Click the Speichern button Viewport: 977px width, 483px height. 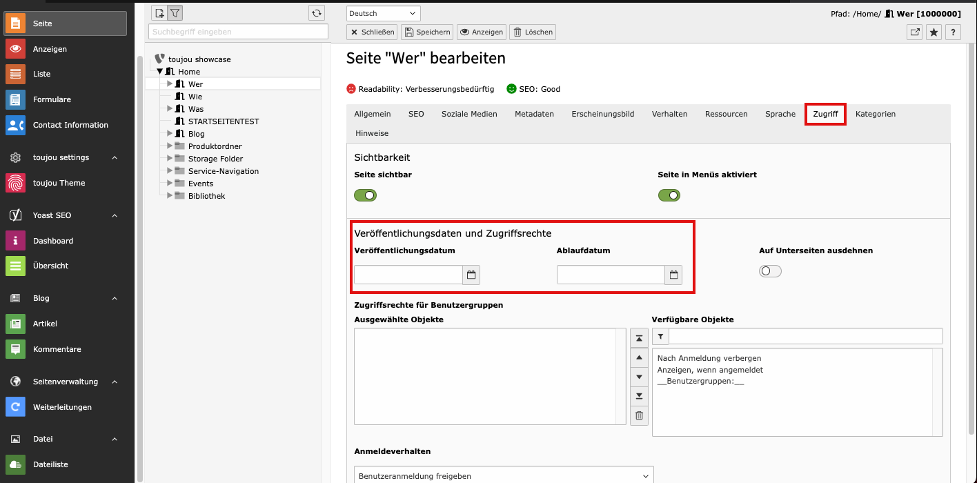click(427, 32)
